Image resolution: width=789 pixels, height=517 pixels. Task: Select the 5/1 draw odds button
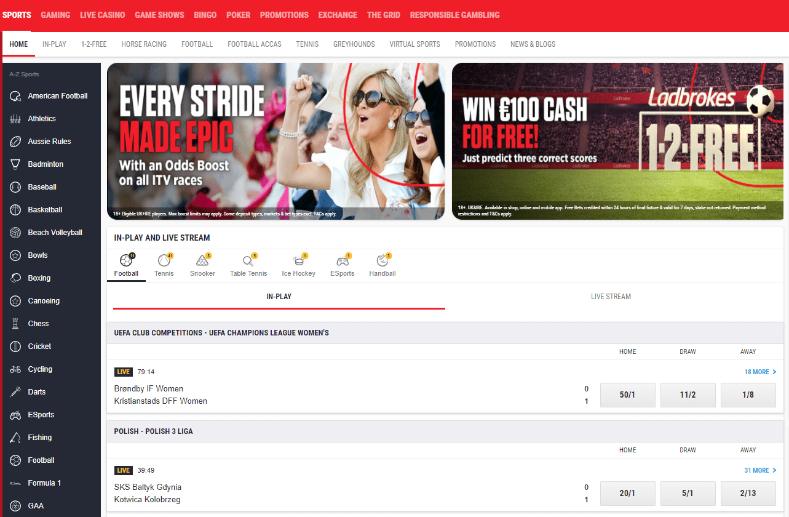tap(688, 494)
